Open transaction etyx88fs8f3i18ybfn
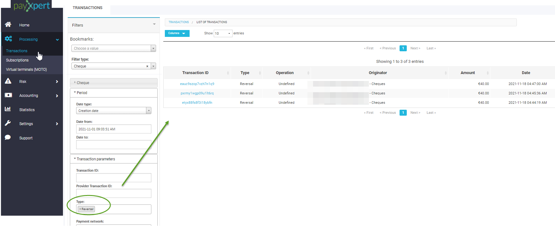Viewport: 555px width, 226px height. pyautogui.click(x=197, y=103)
